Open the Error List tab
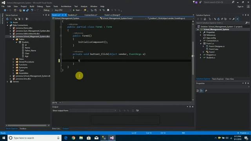Viewport: 251px width, 141px height. pyautogui.click(x=56, y=128)
